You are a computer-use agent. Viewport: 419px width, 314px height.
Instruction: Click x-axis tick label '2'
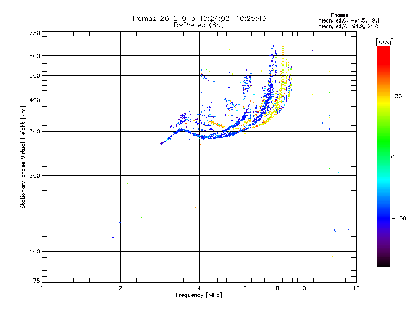pos(120,288)
